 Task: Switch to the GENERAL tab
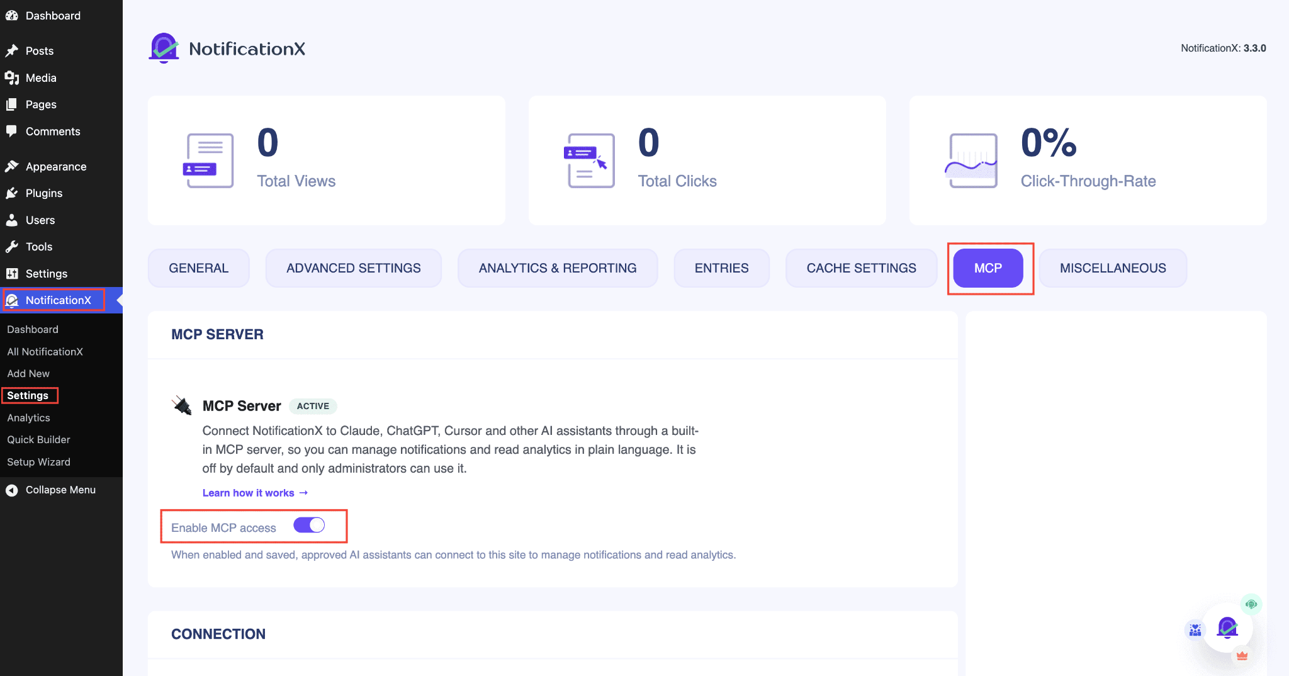pos(199,268)
